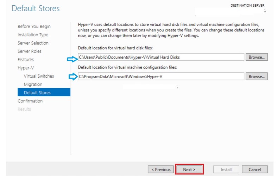Open the Virtual Switches sub-step
The height and width of the screenshot is (176, 277).
coord(39,76)
